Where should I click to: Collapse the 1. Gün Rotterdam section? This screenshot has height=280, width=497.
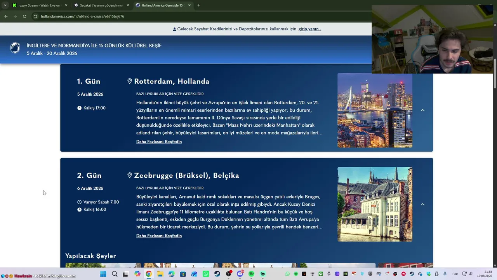pyautogui.click(x=423, y=110)
